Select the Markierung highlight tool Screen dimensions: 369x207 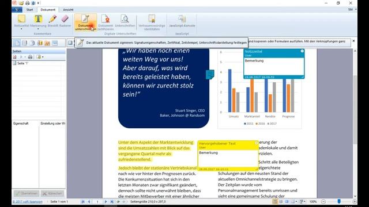coord(38,21)
